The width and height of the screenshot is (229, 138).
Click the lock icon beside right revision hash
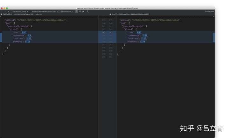click(x=110, y=14)
